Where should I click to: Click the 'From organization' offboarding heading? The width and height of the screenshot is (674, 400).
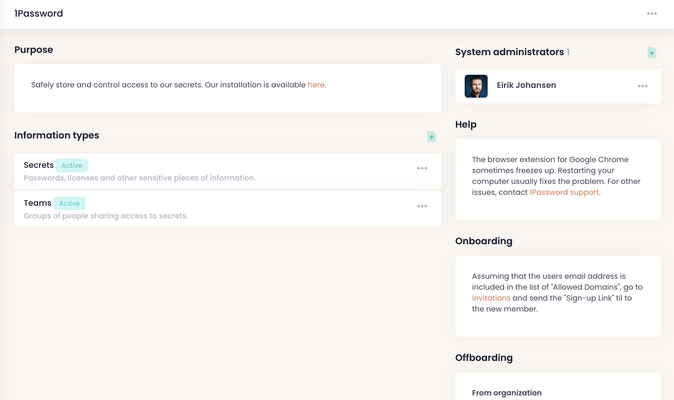click(x=507, y=393)
